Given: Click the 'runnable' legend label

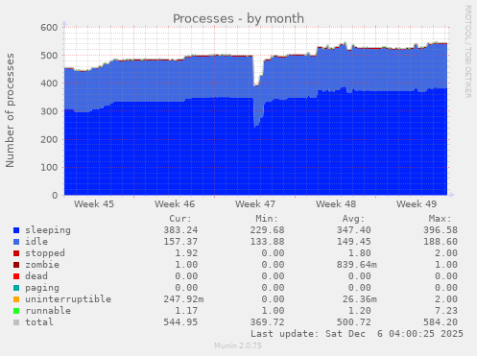Looking at the screenshot, I should pos(48,311).
